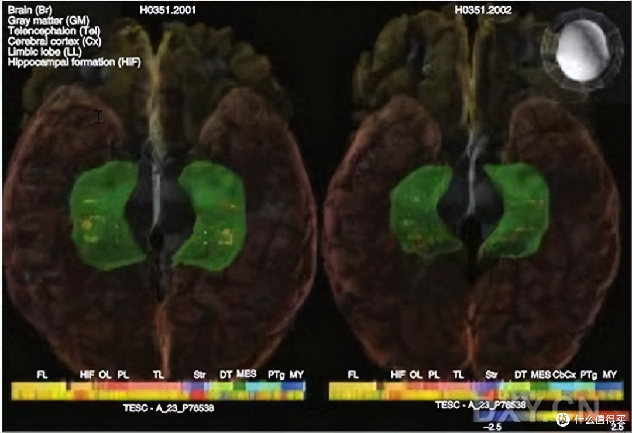Click MY label on H0351.2001 heatmap
The height and width of the screenshot is (433, 632).
(297, 375)
